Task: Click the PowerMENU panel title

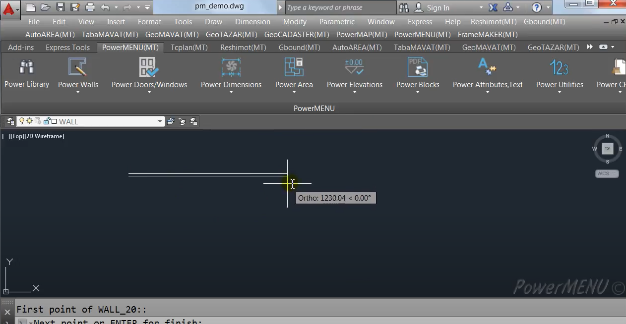Action: (x=314, y=108)
